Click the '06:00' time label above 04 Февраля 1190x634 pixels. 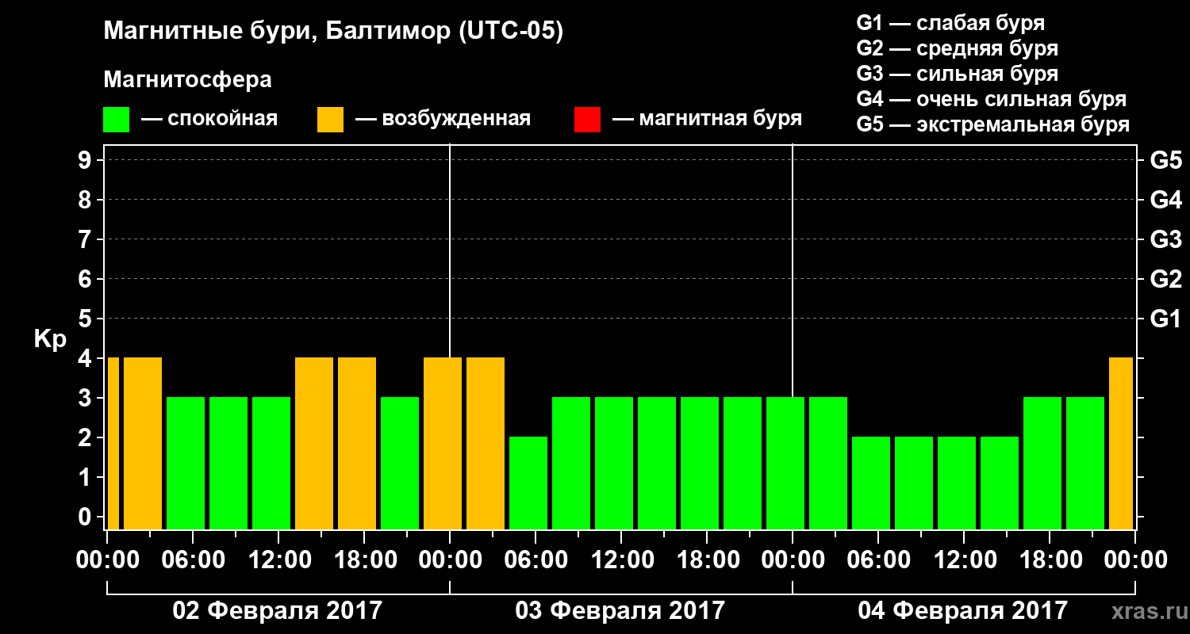click(878, 560)
